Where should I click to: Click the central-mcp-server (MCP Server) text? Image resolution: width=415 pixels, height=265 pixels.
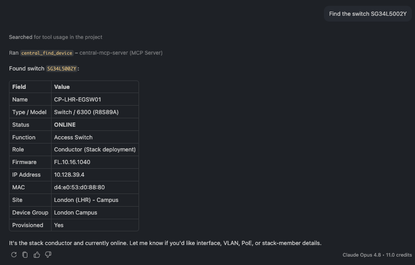(x=121, y=53)
